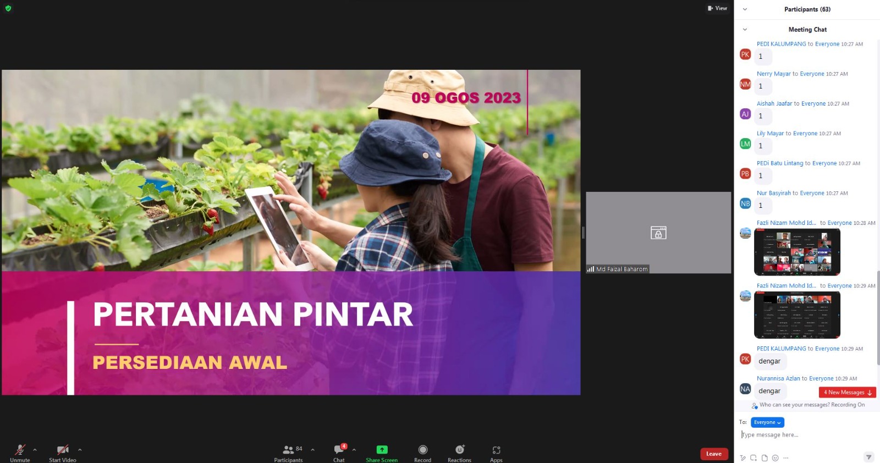
Task: Click the file attachment icon in chat
Action: coord(765,458)
